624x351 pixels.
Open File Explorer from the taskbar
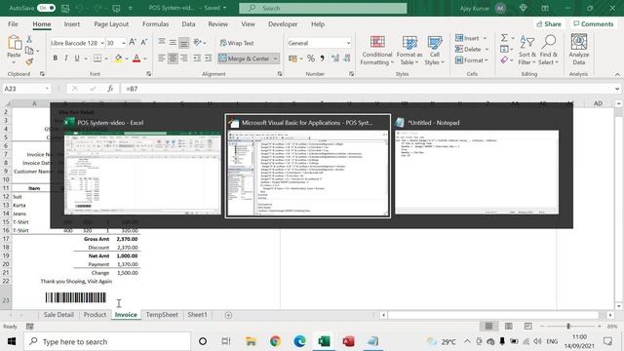pyautogui.click(x=251, y=341)
